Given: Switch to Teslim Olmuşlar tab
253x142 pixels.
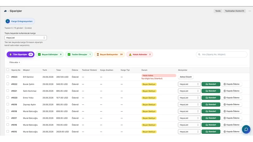Looking at the screenshot, I should [x=79, y=54].
